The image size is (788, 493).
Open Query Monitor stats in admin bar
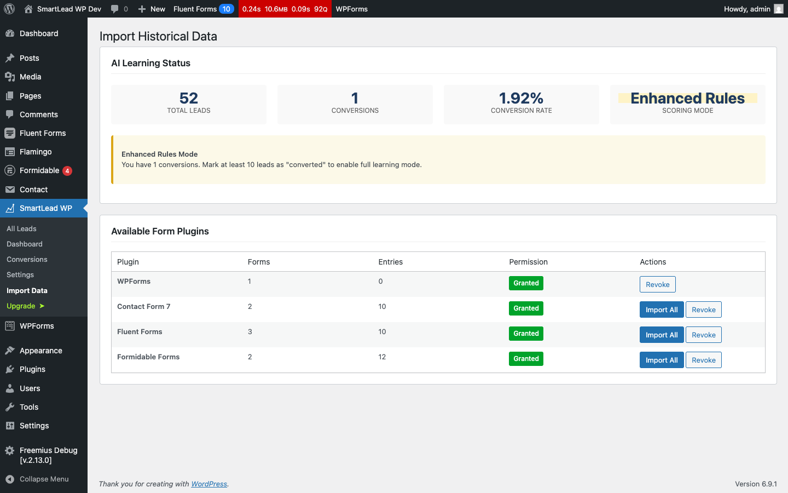[285, 9]
